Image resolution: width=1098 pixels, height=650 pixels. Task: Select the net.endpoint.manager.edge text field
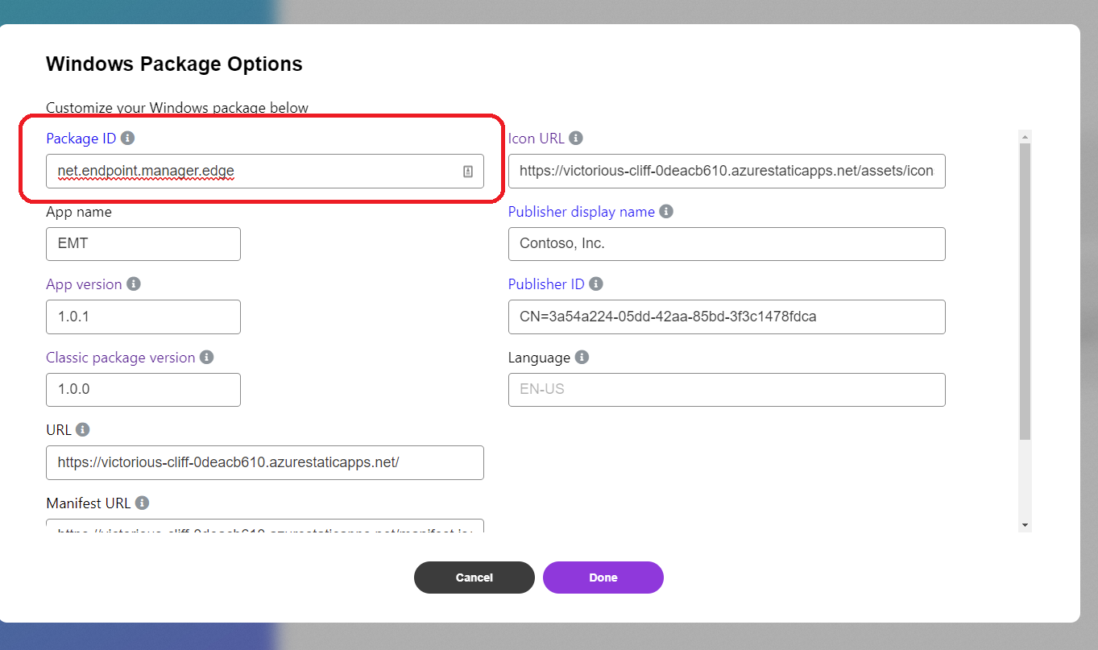(x=242, y=171)
